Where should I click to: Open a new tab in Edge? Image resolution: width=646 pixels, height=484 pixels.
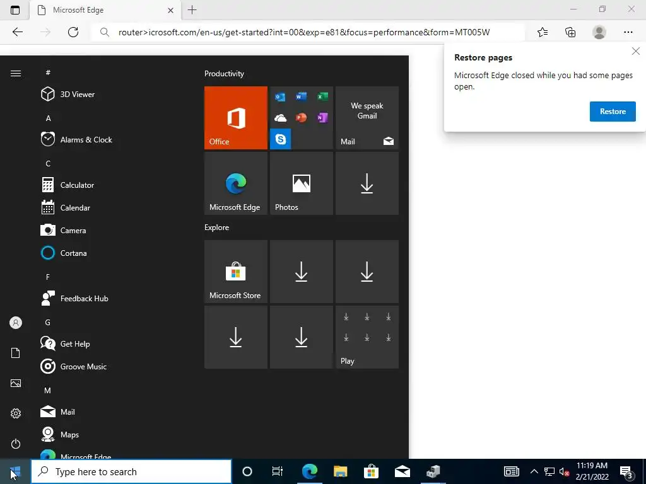[x=192, y=10]
